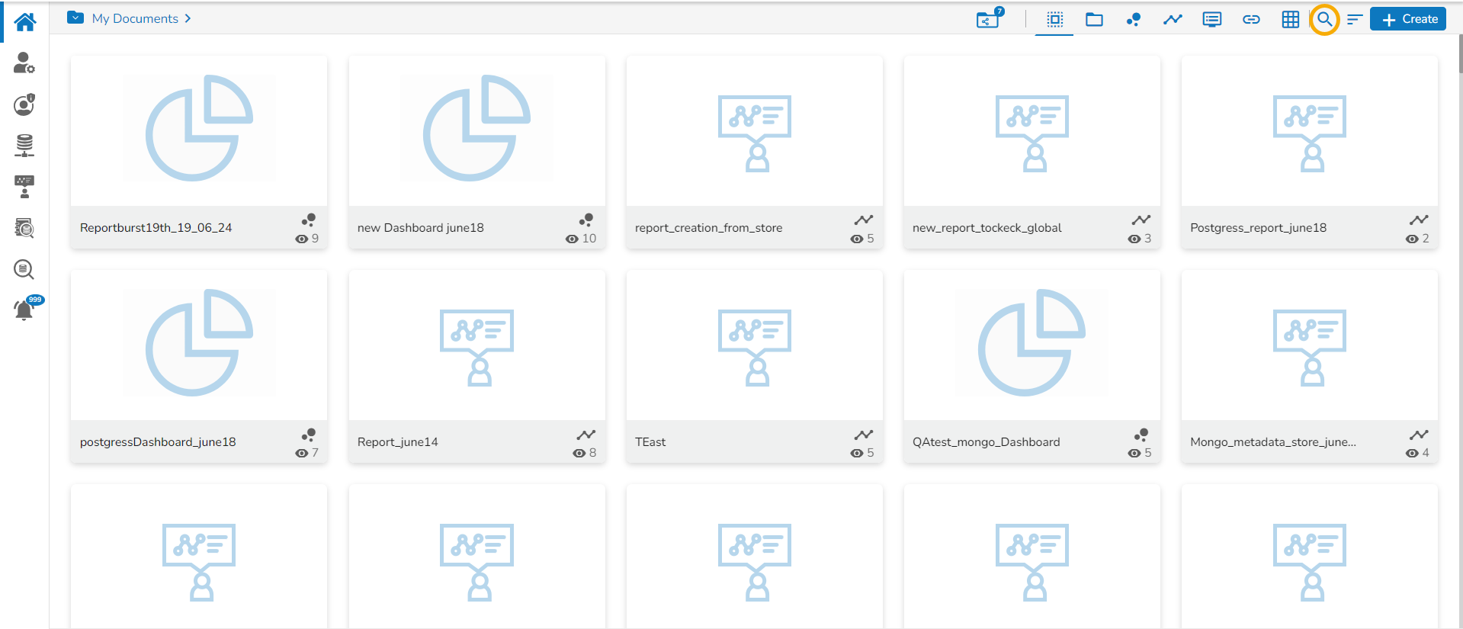
Task: Expand the My Documents breadcrumb chevron
Action: (188, 18)
